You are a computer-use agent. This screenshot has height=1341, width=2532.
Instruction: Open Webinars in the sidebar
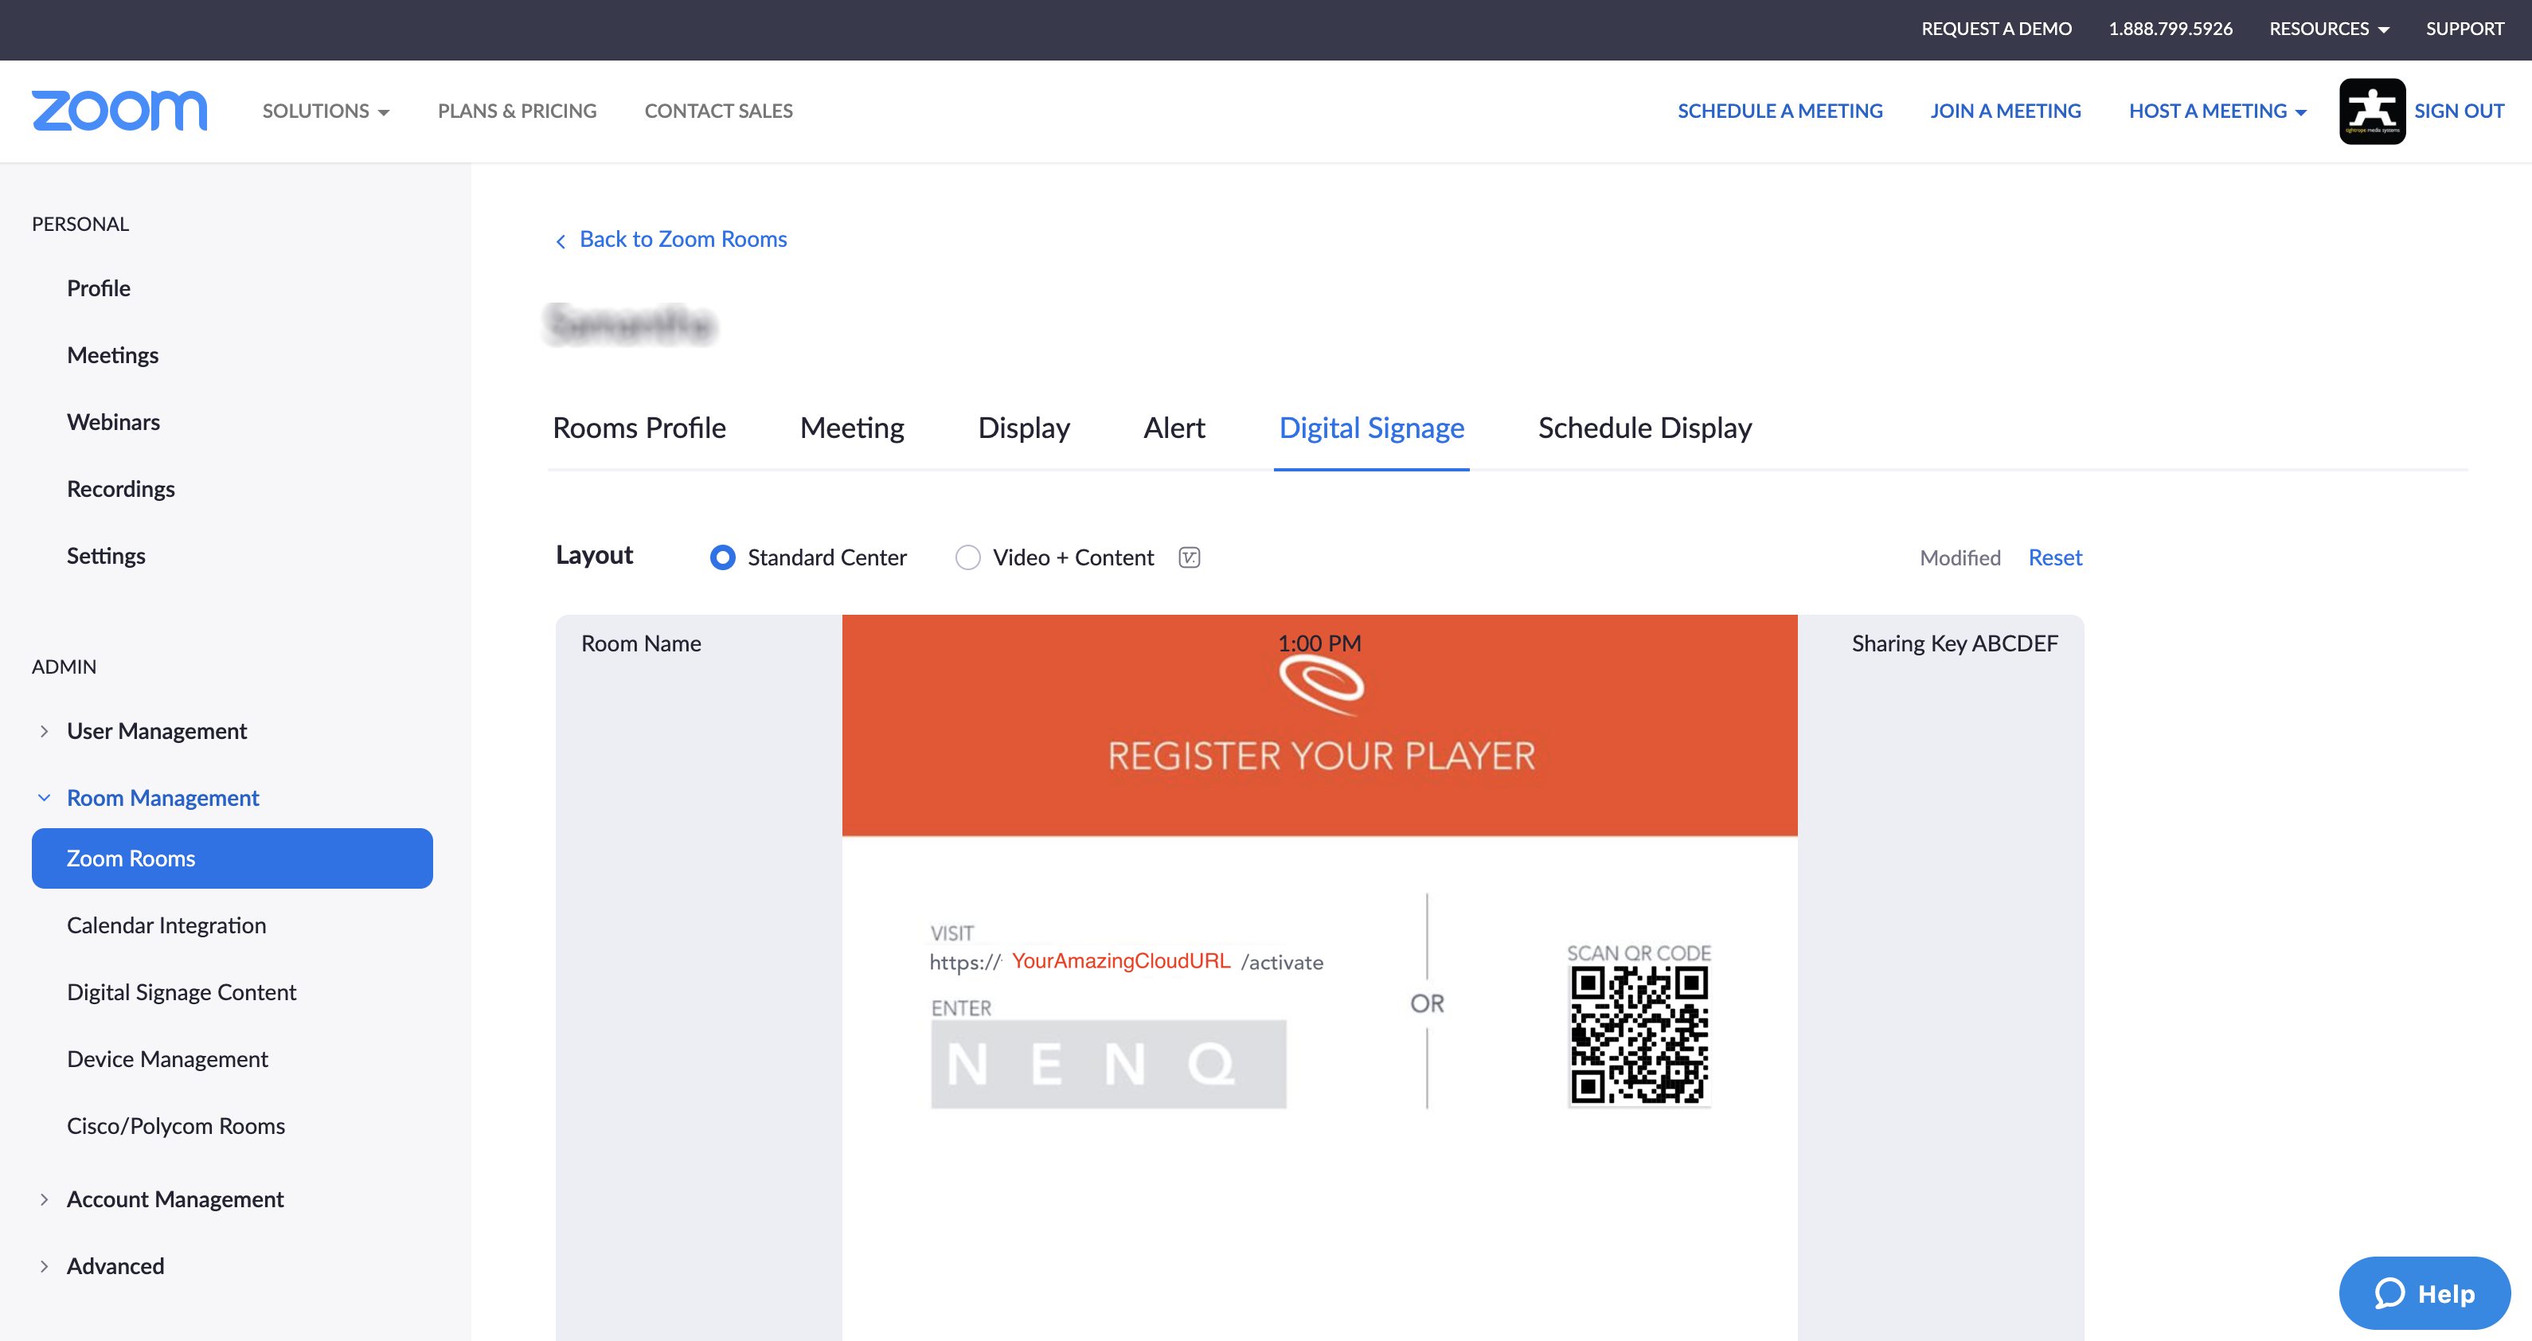pos(113,422)
